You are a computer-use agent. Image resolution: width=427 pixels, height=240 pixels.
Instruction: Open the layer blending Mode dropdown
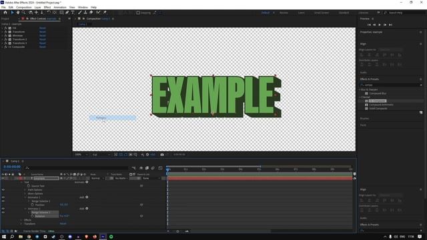97,178
